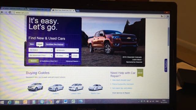
Task: Expand the No Maximum Price dropdown
Action: point(41,55)
